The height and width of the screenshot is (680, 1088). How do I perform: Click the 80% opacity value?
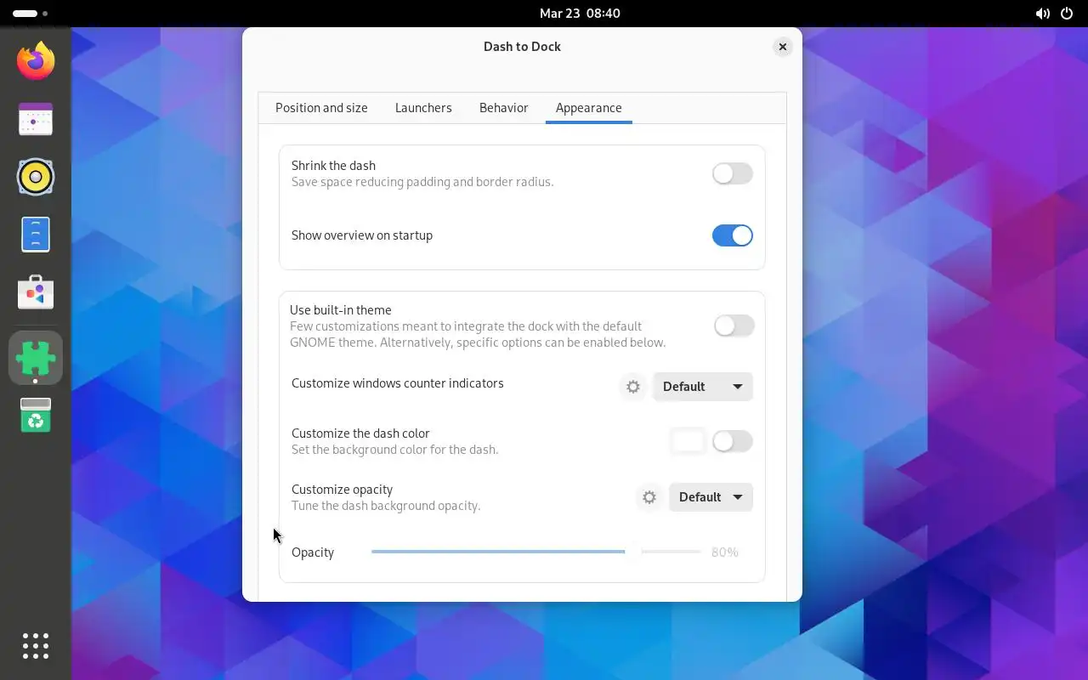(x=725, y=552)
